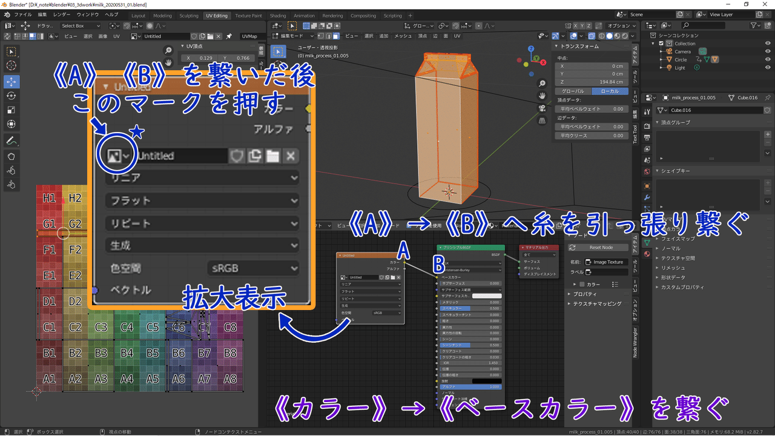Open the Modifier wrench properties tab
The width and height of the screenshot is (775, 436).
pyautogui.click(x=647, y=197)
